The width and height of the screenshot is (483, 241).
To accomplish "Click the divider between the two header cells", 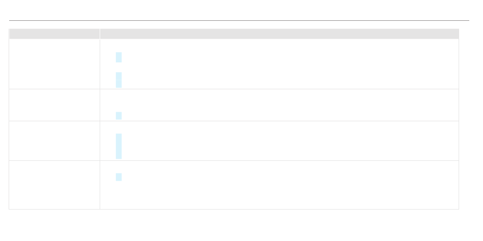I will 100,34.
